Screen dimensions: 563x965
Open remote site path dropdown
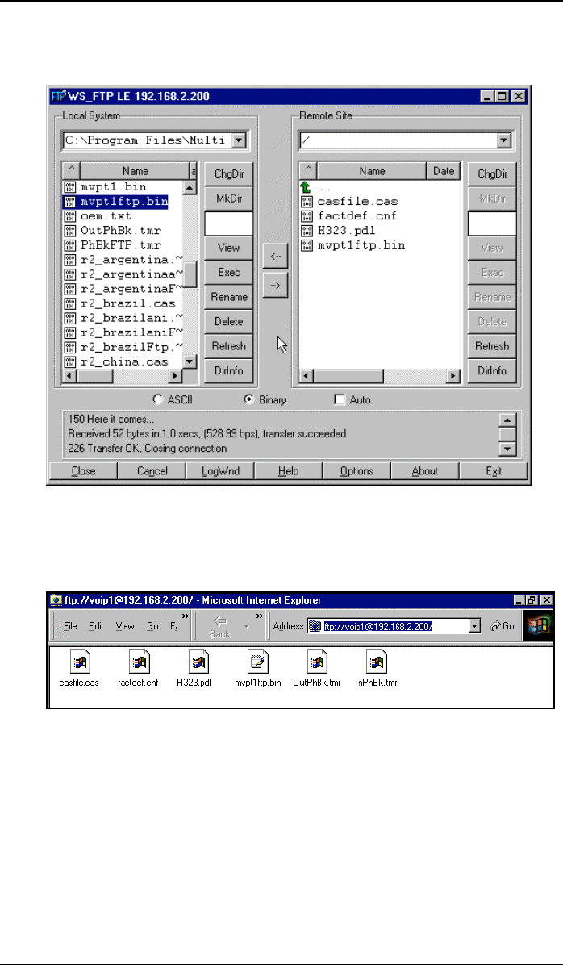(x=505, y=141)
